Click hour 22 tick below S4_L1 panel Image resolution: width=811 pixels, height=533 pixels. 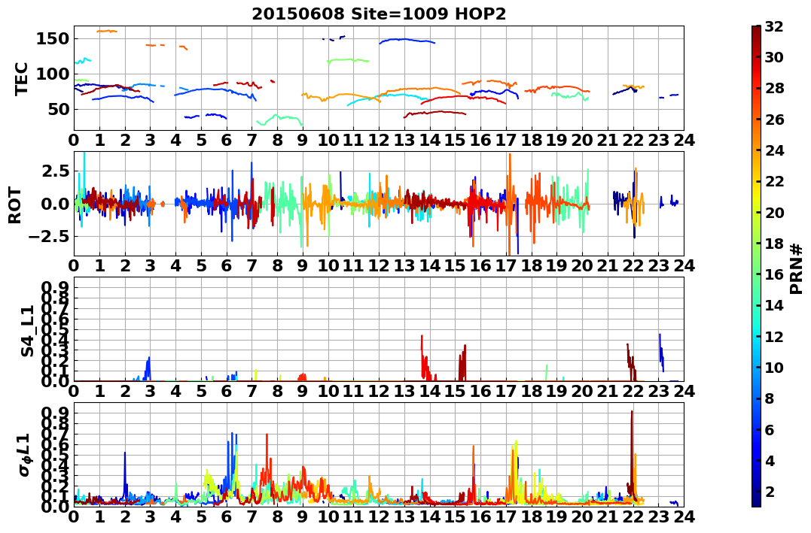(x=633, y=391)
